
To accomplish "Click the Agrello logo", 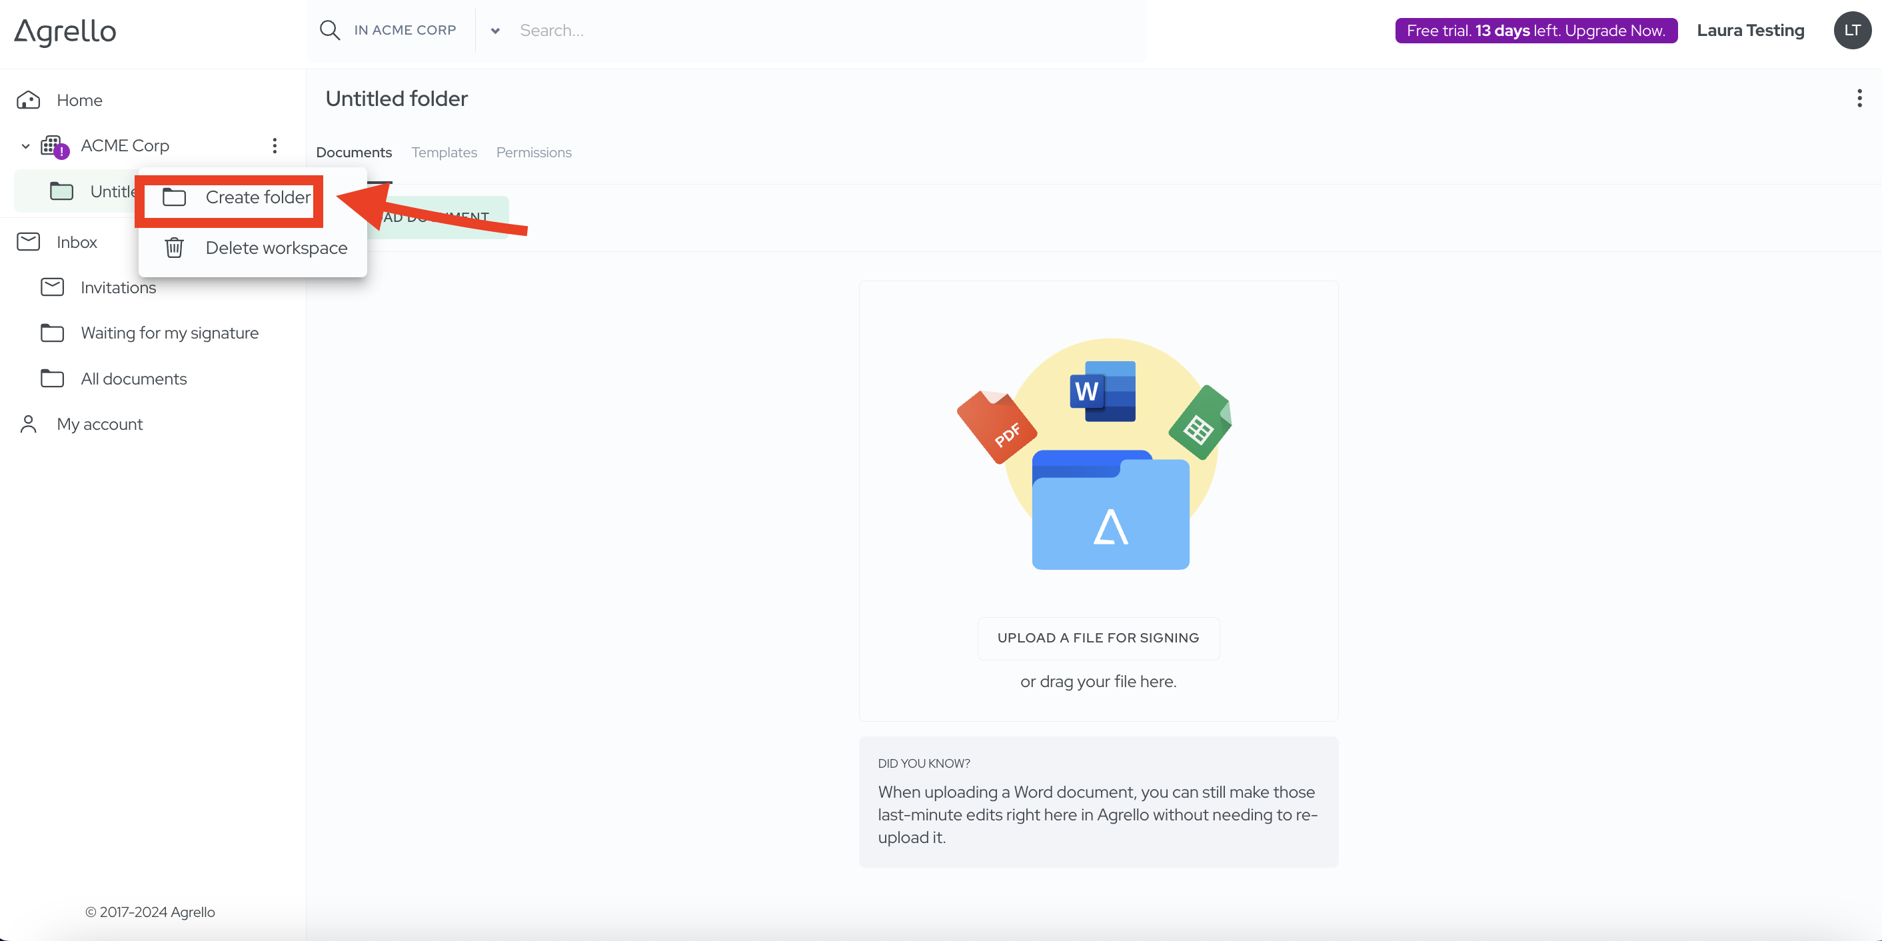I will pyautogui.click(x=65, y=31).
